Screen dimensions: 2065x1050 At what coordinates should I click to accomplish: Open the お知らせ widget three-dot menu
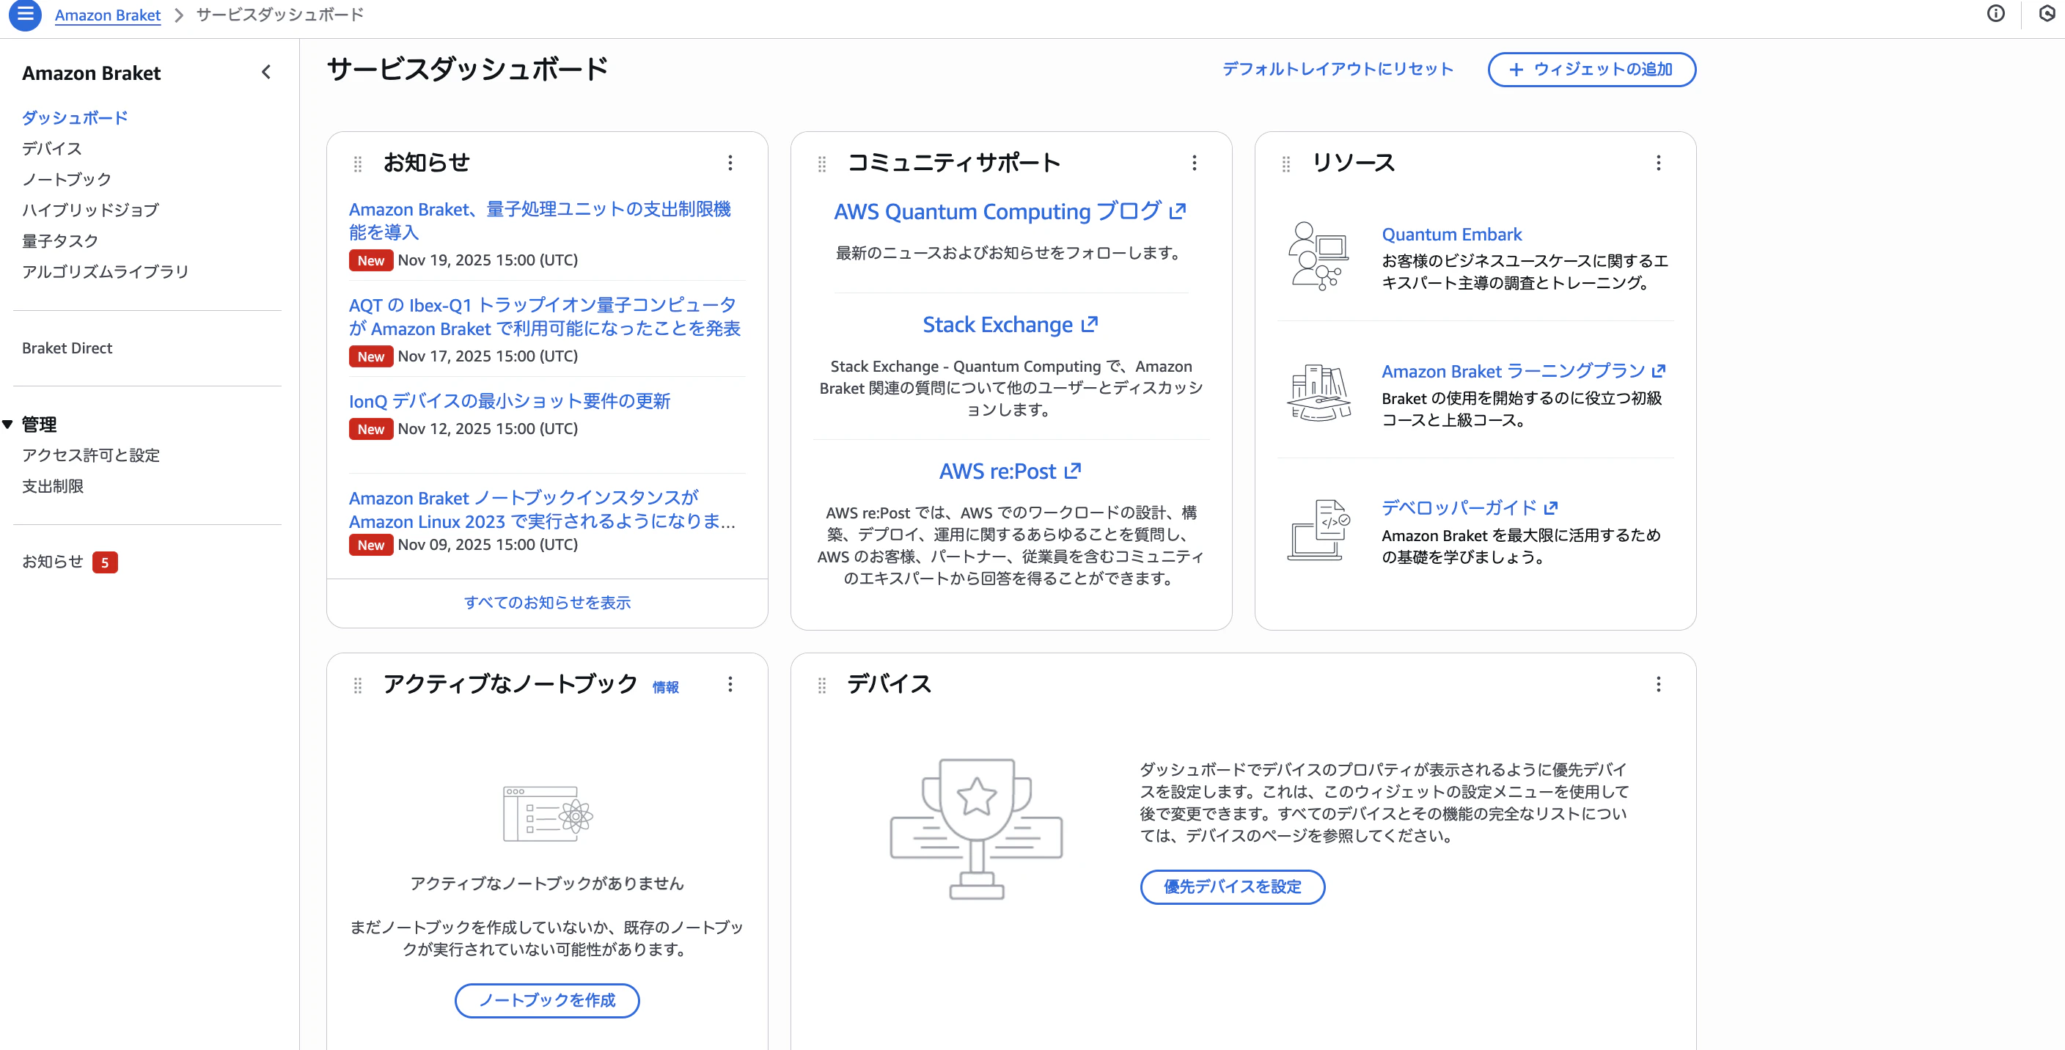[x=730, y=163]
